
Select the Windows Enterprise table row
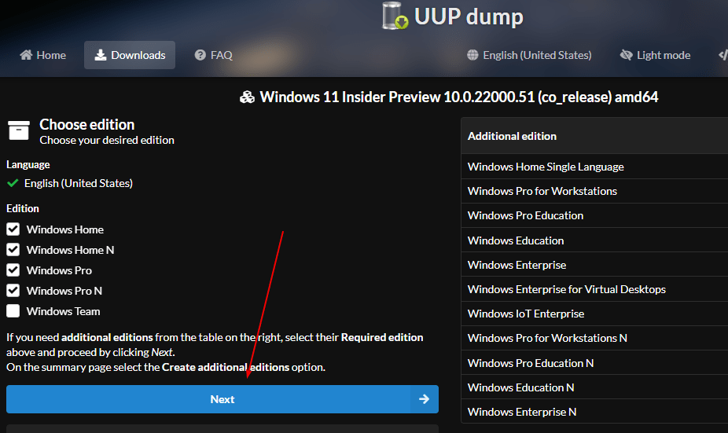(517, 265)
